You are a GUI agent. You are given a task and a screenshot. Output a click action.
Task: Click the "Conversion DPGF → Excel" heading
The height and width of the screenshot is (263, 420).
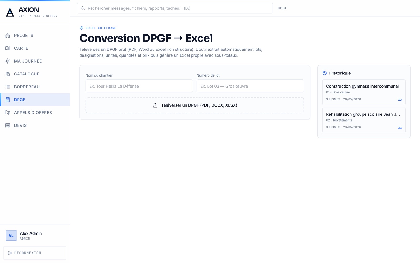(146, 38)
